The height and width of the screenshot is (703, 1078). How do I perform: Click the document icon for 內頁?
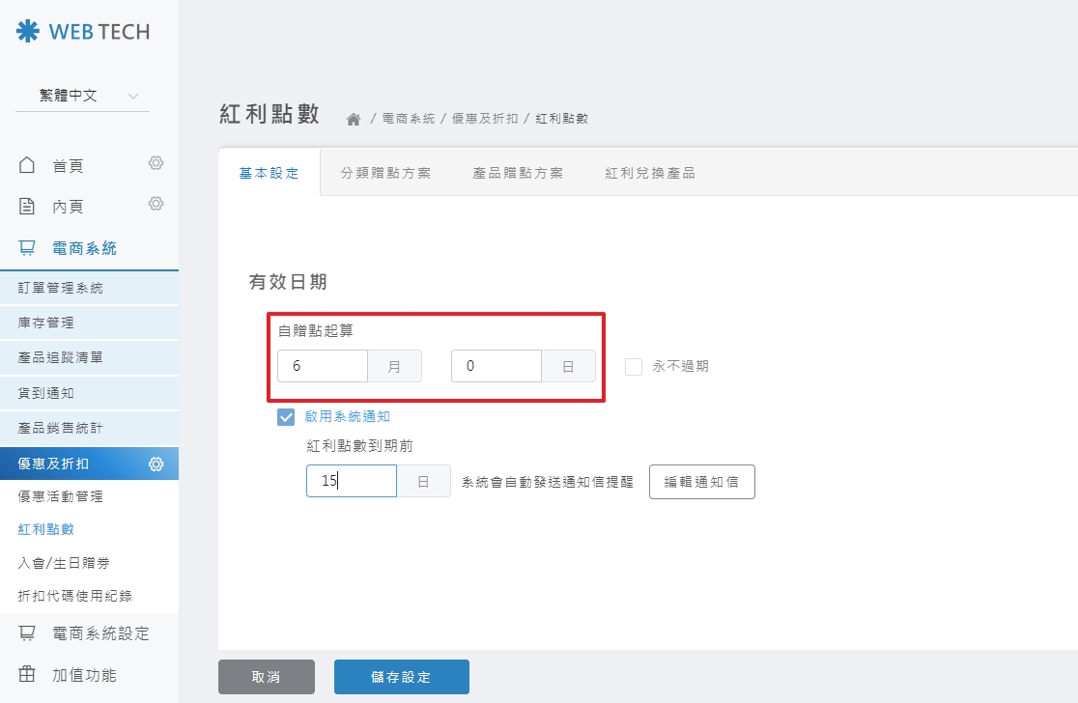(27, 205)
